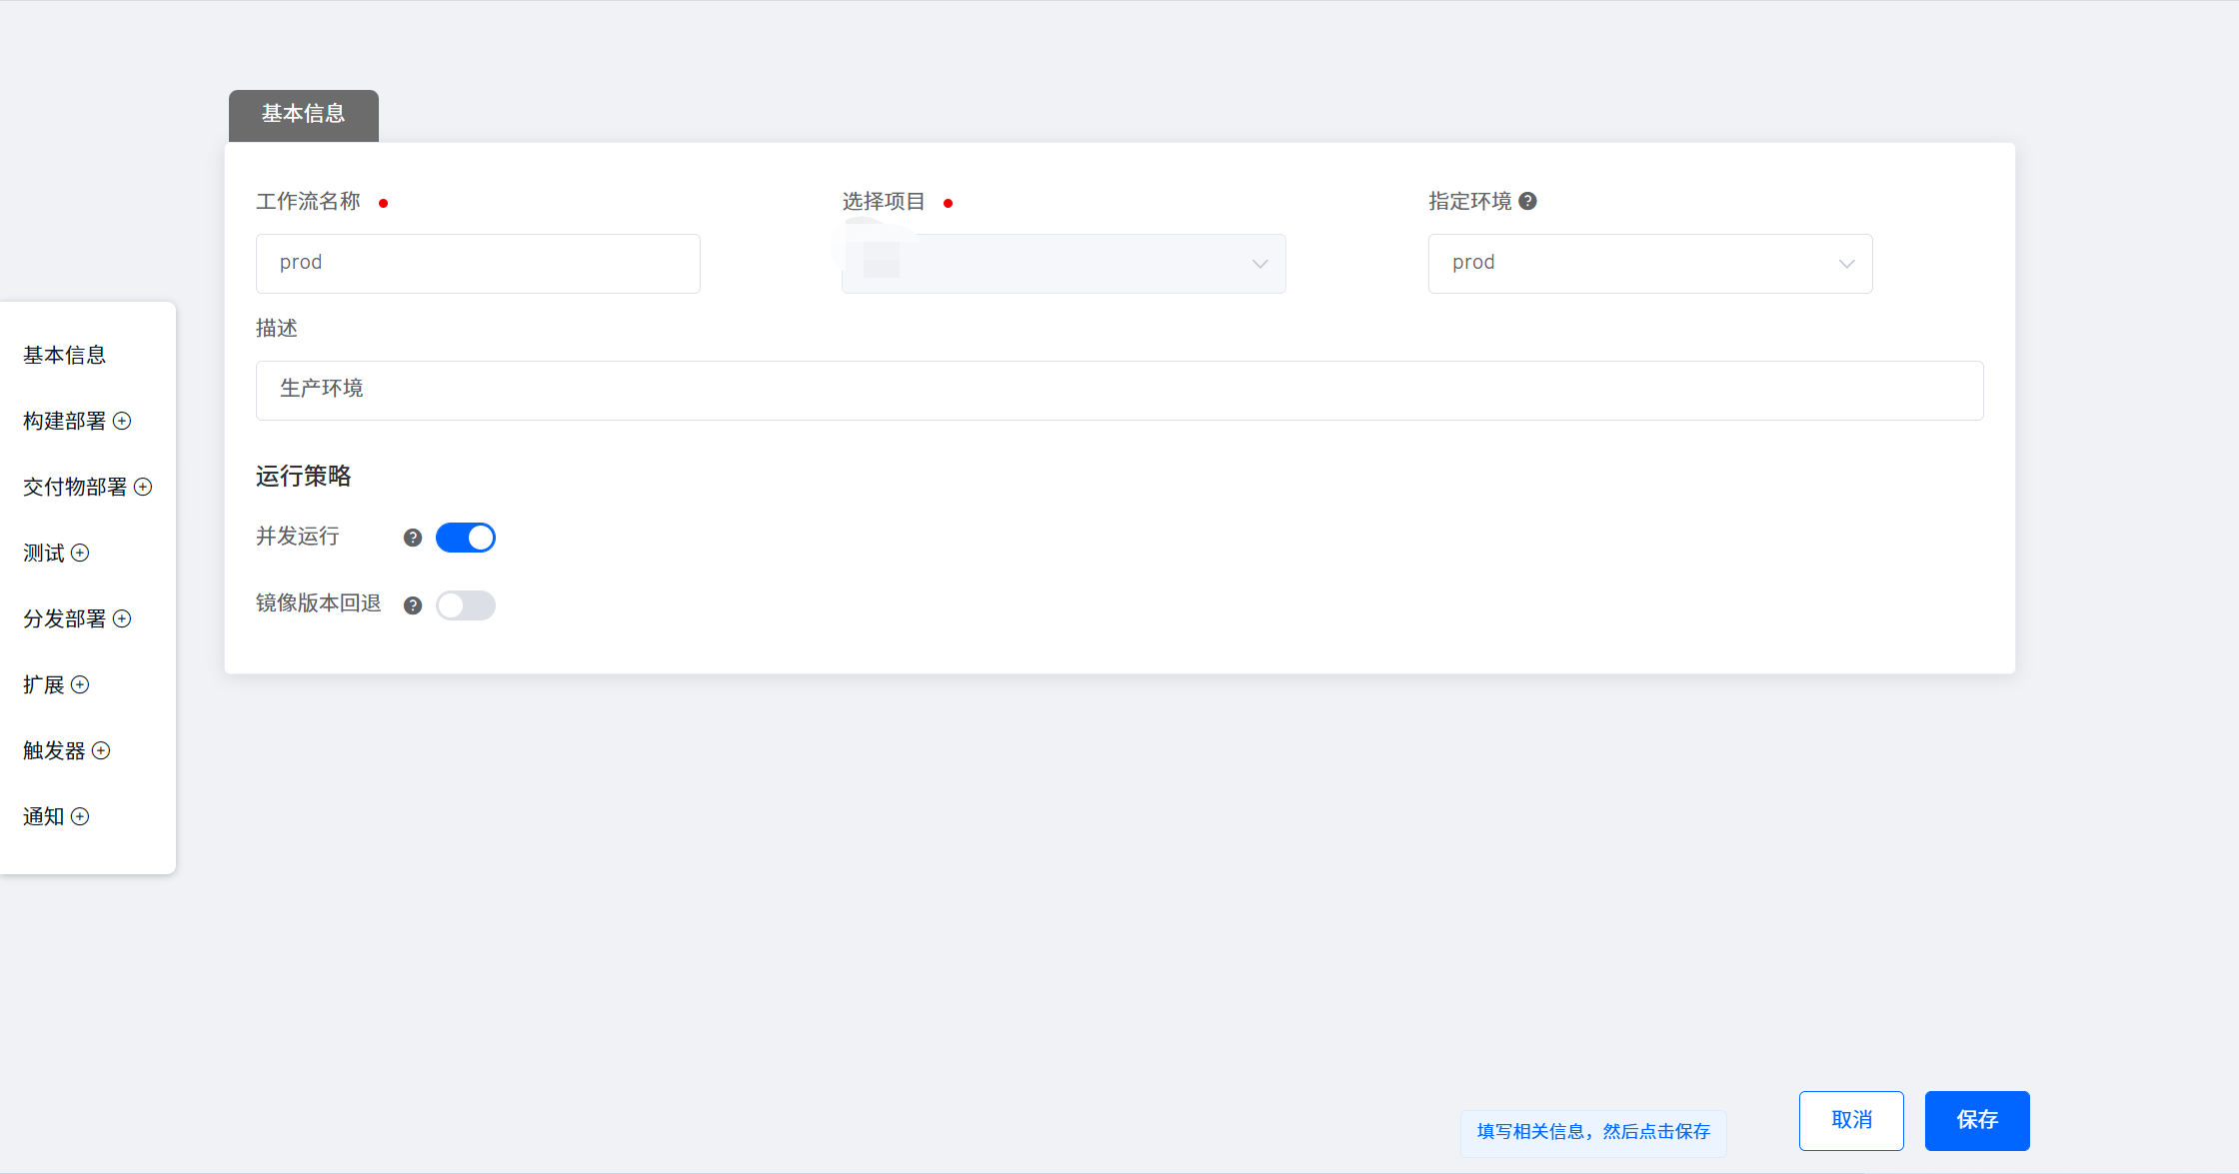
Task: Disable the 并发运行 switch
Action: 466,538
